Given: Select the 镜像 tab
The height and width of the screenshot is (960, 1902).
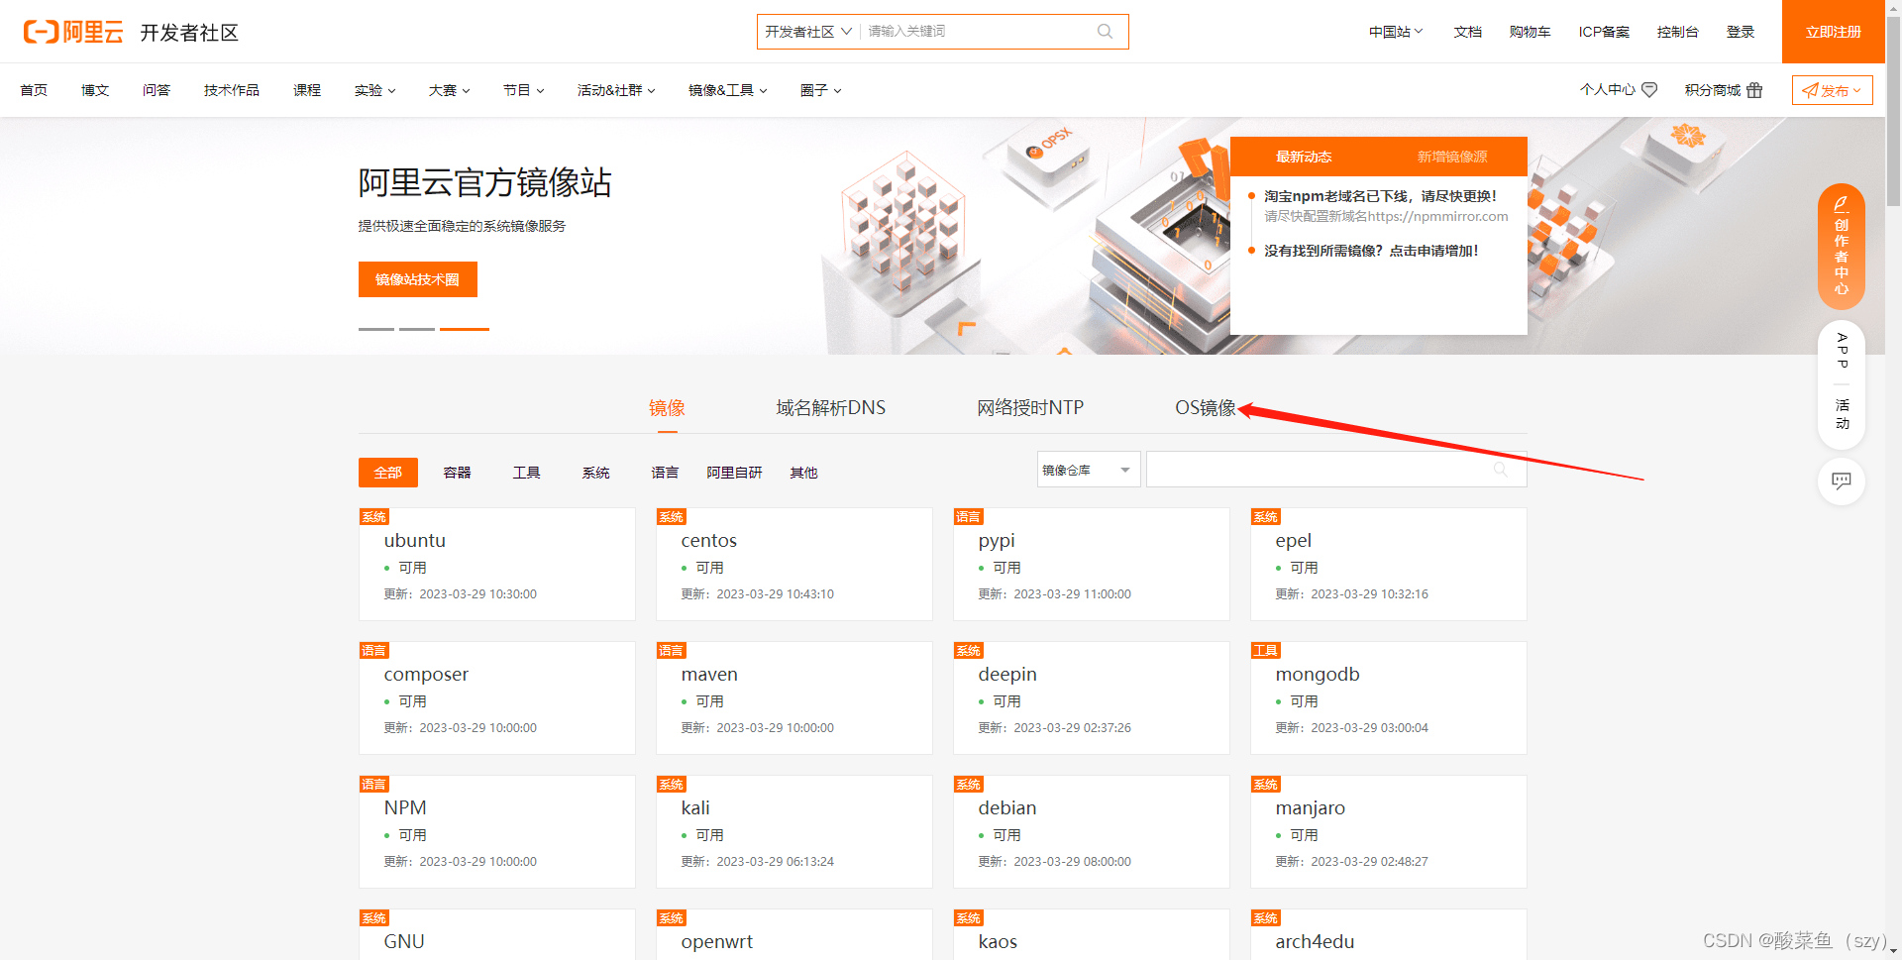Looking at the screenshot, I should [x=667, y=408].
